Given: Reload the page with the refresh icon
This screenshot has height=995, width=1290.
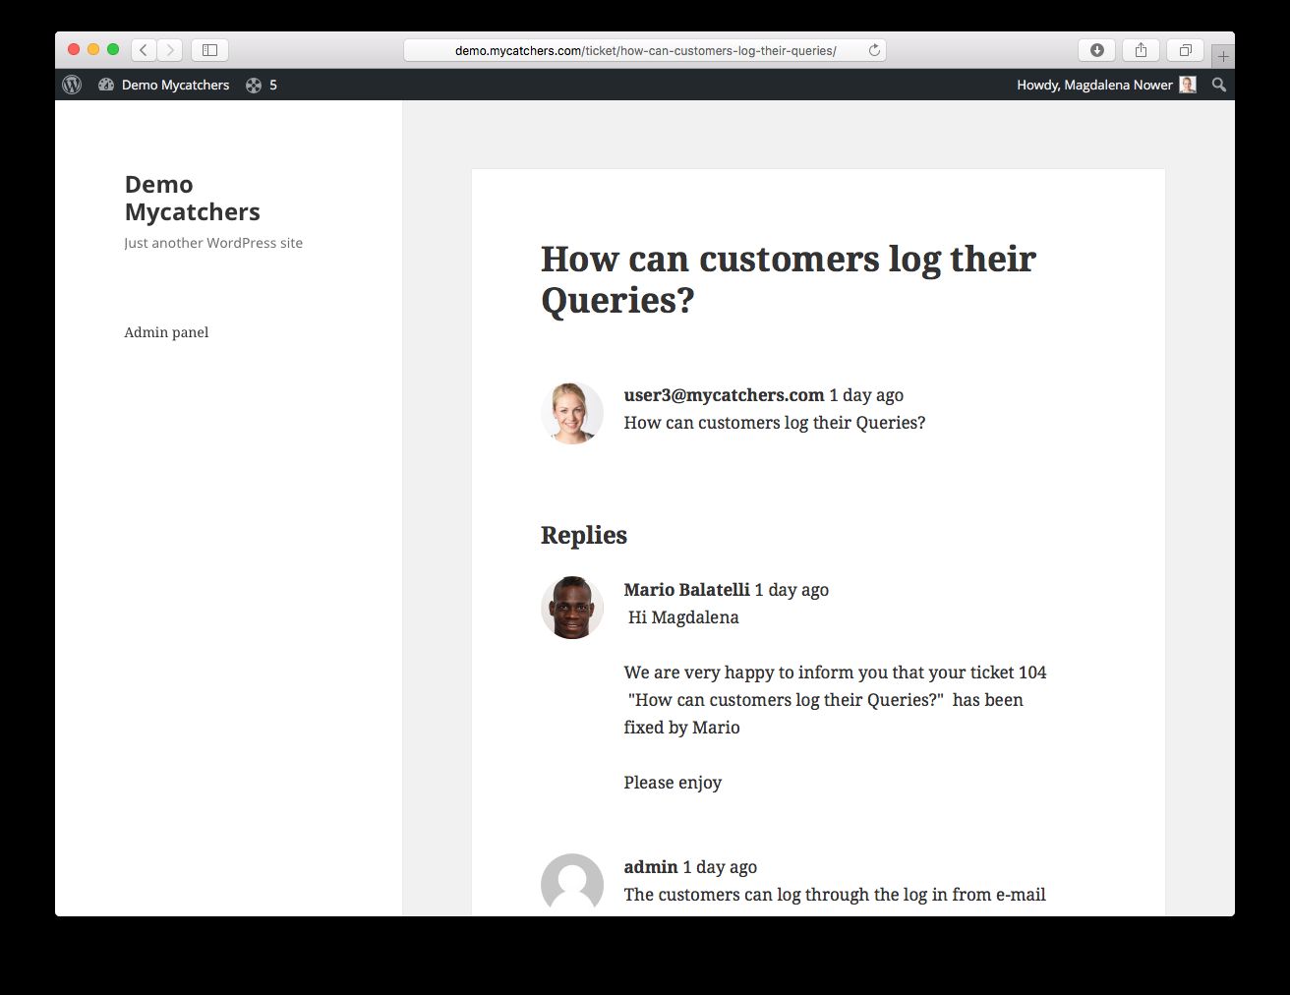Looking at the screenshot, I should (874, 50).
